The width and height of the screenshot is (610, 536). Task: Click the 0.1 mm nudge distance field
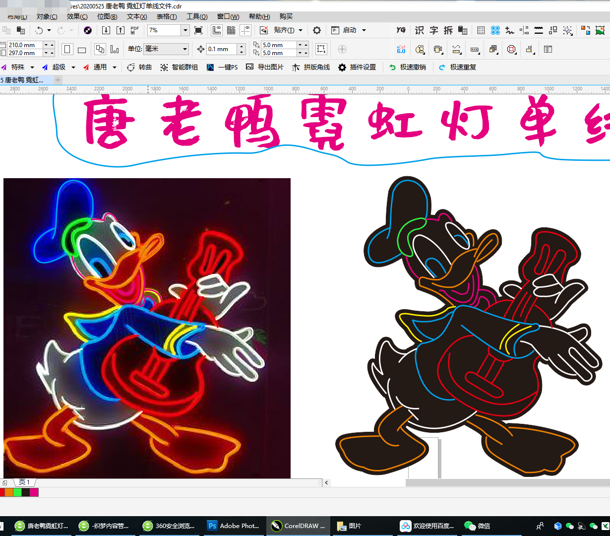222,49
